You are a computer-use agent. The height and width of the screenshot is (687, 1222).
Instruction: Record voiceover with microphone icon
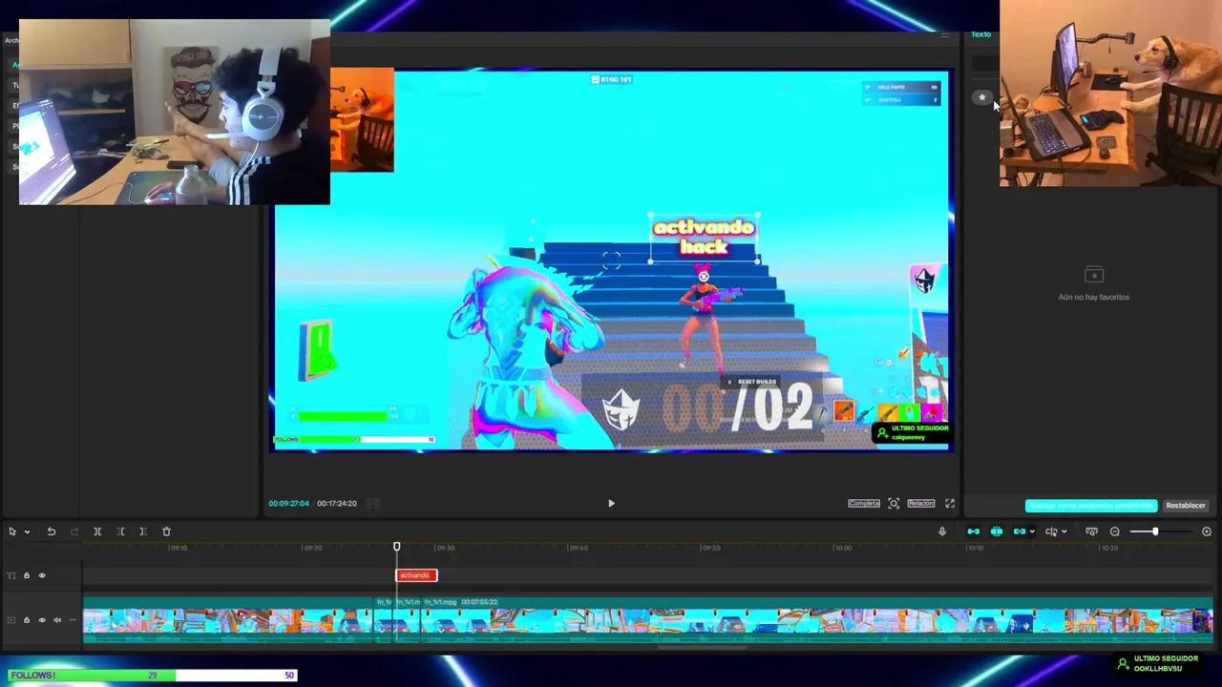[942, 531]
